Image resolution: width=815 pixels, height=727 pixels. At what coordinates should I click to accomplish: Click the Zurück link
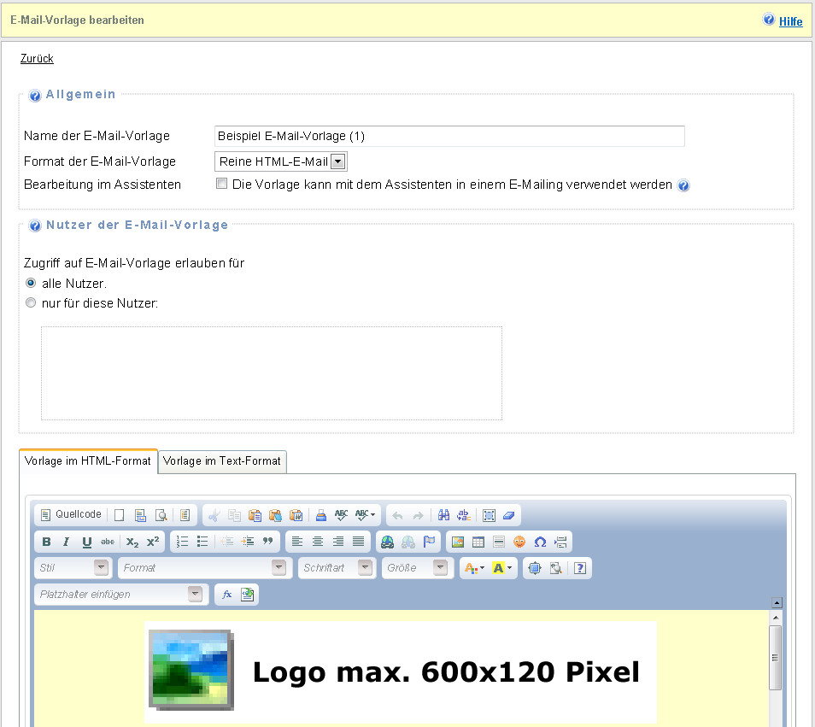[37, 59]
